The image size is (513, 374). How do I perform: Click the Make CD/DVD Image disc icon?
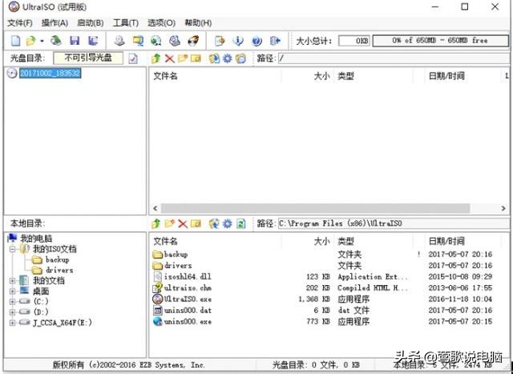click(x=119, y=41)
